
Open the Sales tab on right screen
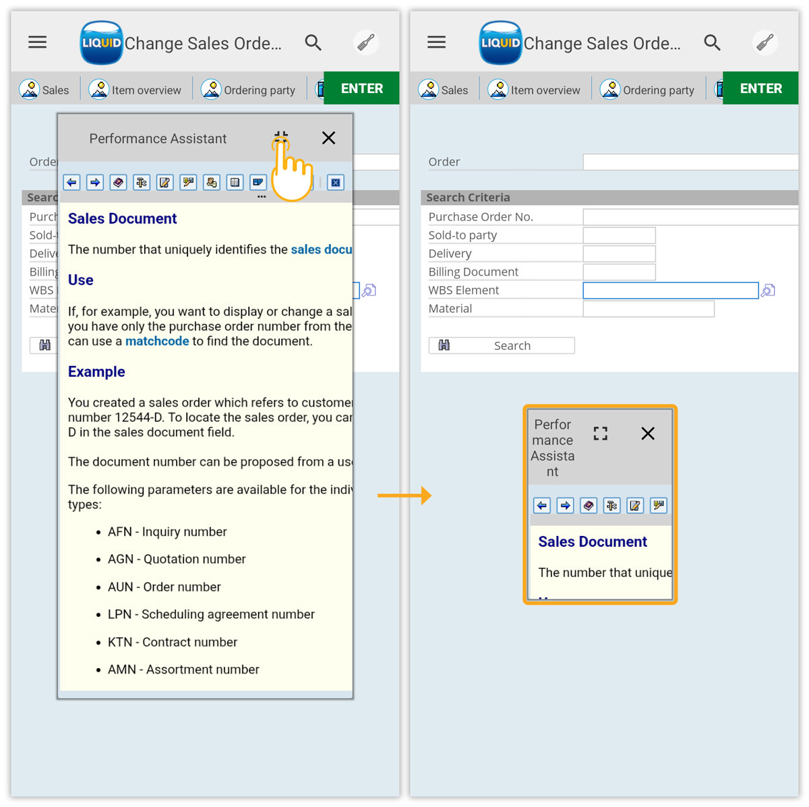444,89
